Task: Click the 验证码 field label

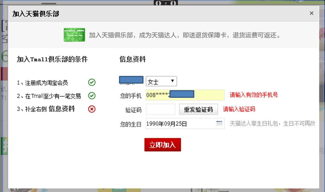Action: click(134, 110)
